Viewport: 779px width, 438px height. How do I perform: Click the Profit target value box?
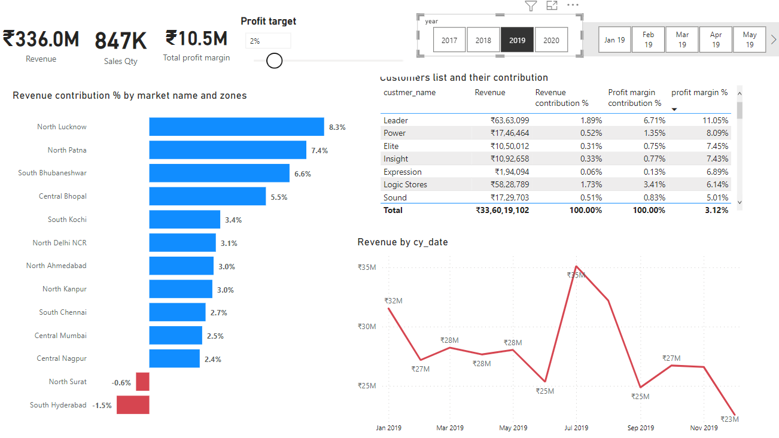pos(268,41)
